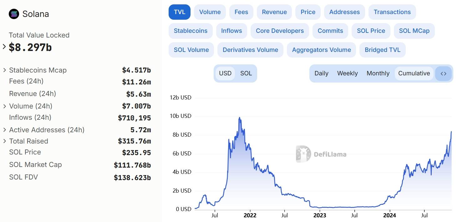The height and width of the screenshot is (222, 458).
Task: Select the Cumulative interval
Action: click(414, 73)
